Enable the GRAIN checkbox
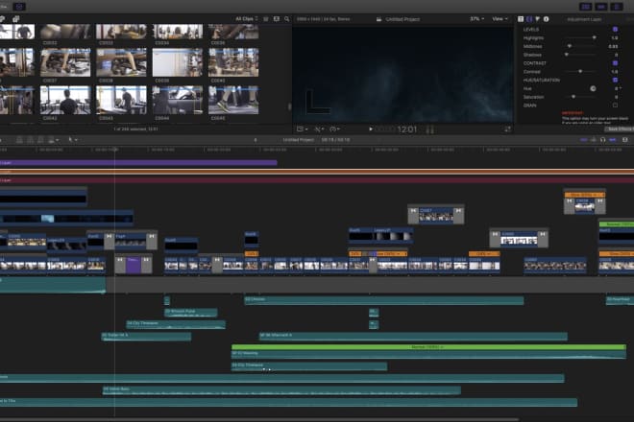Image resolution: width=634 pixels, height=422 pixels. click(615, 105)
